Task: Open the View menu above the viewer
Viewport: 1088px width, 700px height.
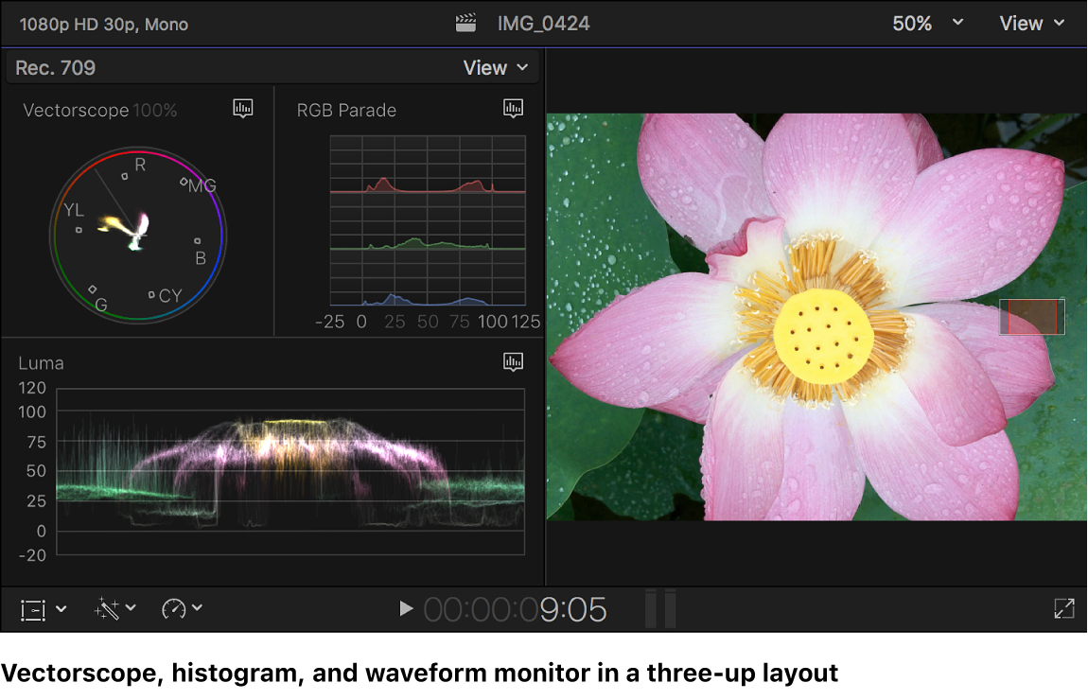Action: pyautogui.click(x=1031, y=22)
